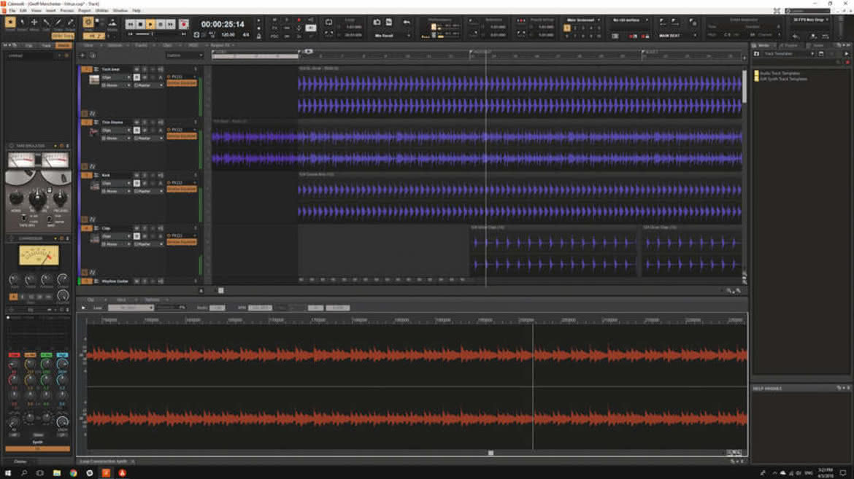
Task: Toggle the Loop button in Loop Construction
Action: click(97, 308)
